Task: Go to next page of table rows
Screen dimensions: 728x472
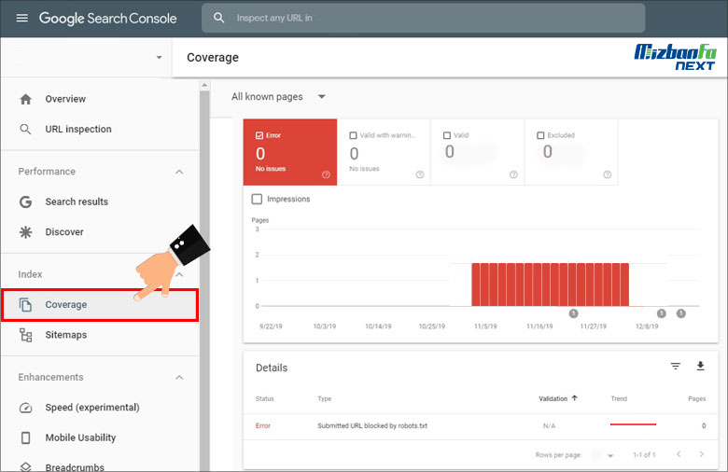Action: 701,454
